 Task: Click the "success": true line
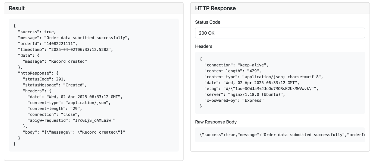coord(37,32)
